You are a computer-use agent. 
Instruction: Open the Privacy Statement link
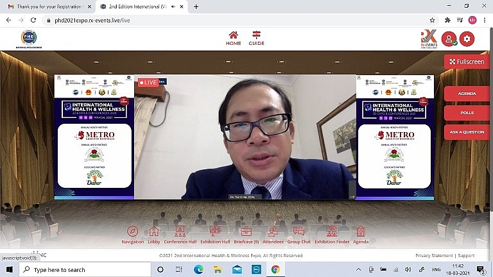coord(435,255)
